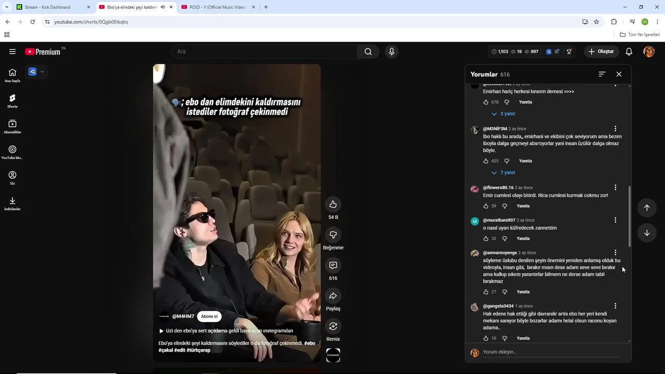Screen dimensions: 665x374
Task: Open the sound source thumbnail below Remix
Action: click(333, 355)
